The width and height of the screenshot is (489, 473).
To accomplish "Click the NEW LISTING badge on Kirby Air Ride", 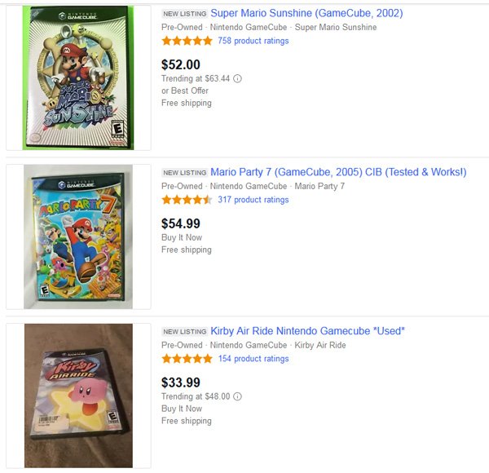I will click(184, 332).
